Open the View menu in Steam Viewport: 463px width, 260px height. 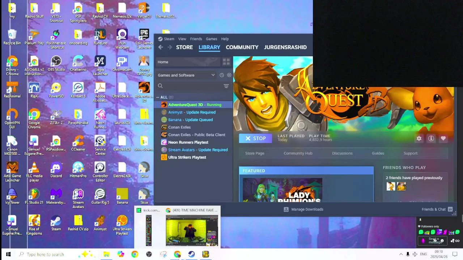(x=182, y=39)
